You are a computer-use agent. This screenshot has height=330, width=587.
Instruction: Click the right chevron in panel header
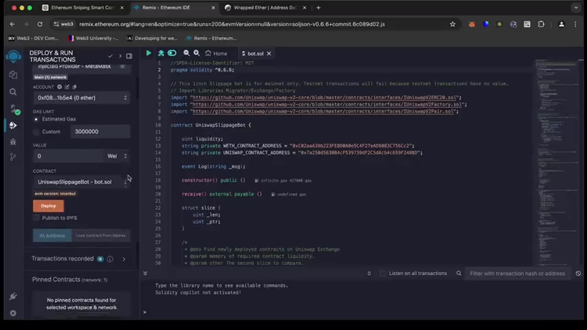pos(120,56)
